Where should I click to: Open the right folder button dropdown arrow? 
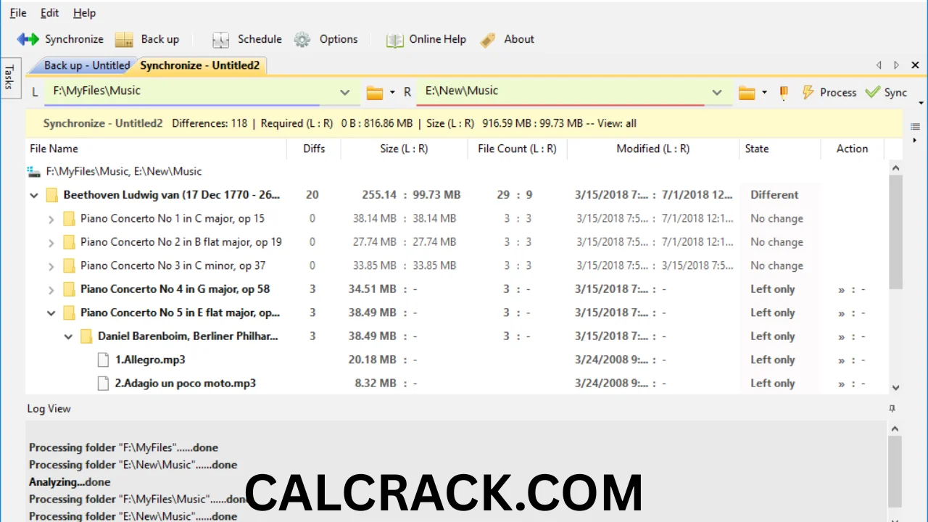pyautogui.click(x=764, y=92)
